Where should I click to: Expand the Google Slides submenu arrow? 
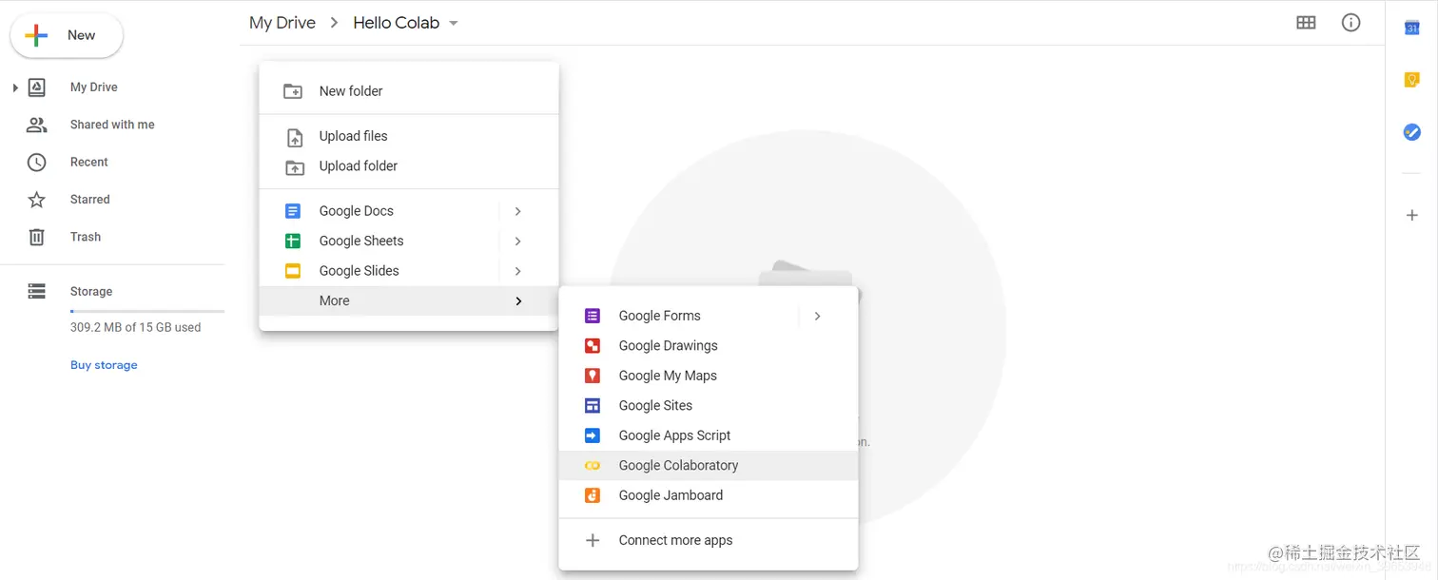(517, 271)
